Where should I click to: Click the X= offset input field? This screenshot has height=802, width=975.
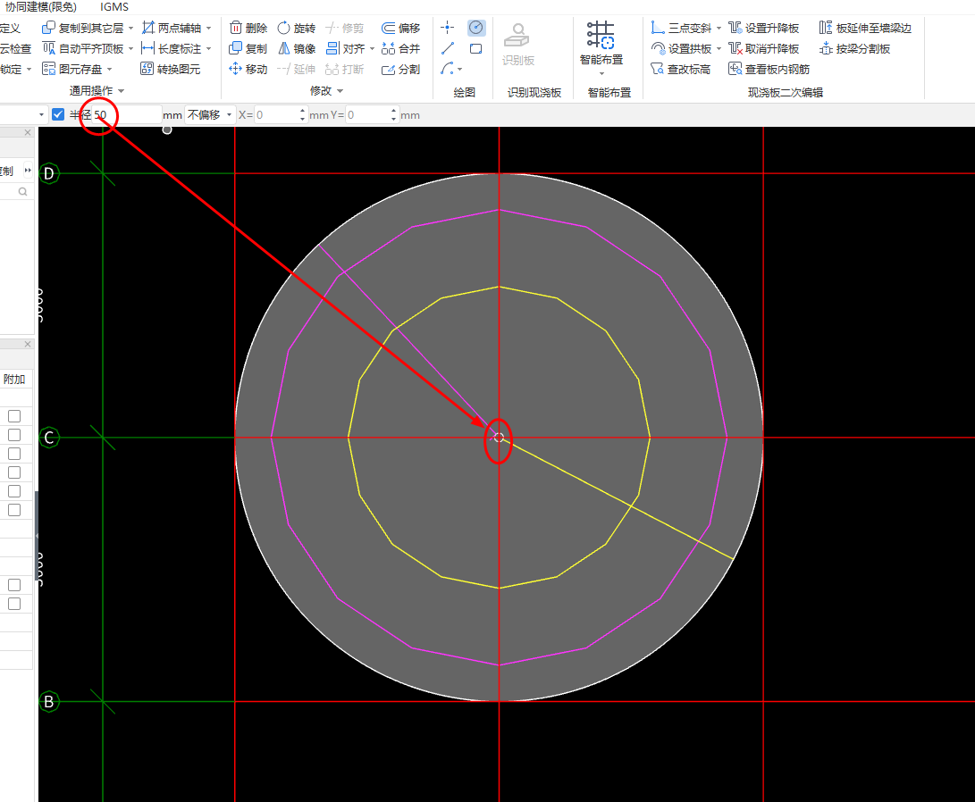pyautogui.click(x=277, y=115)
